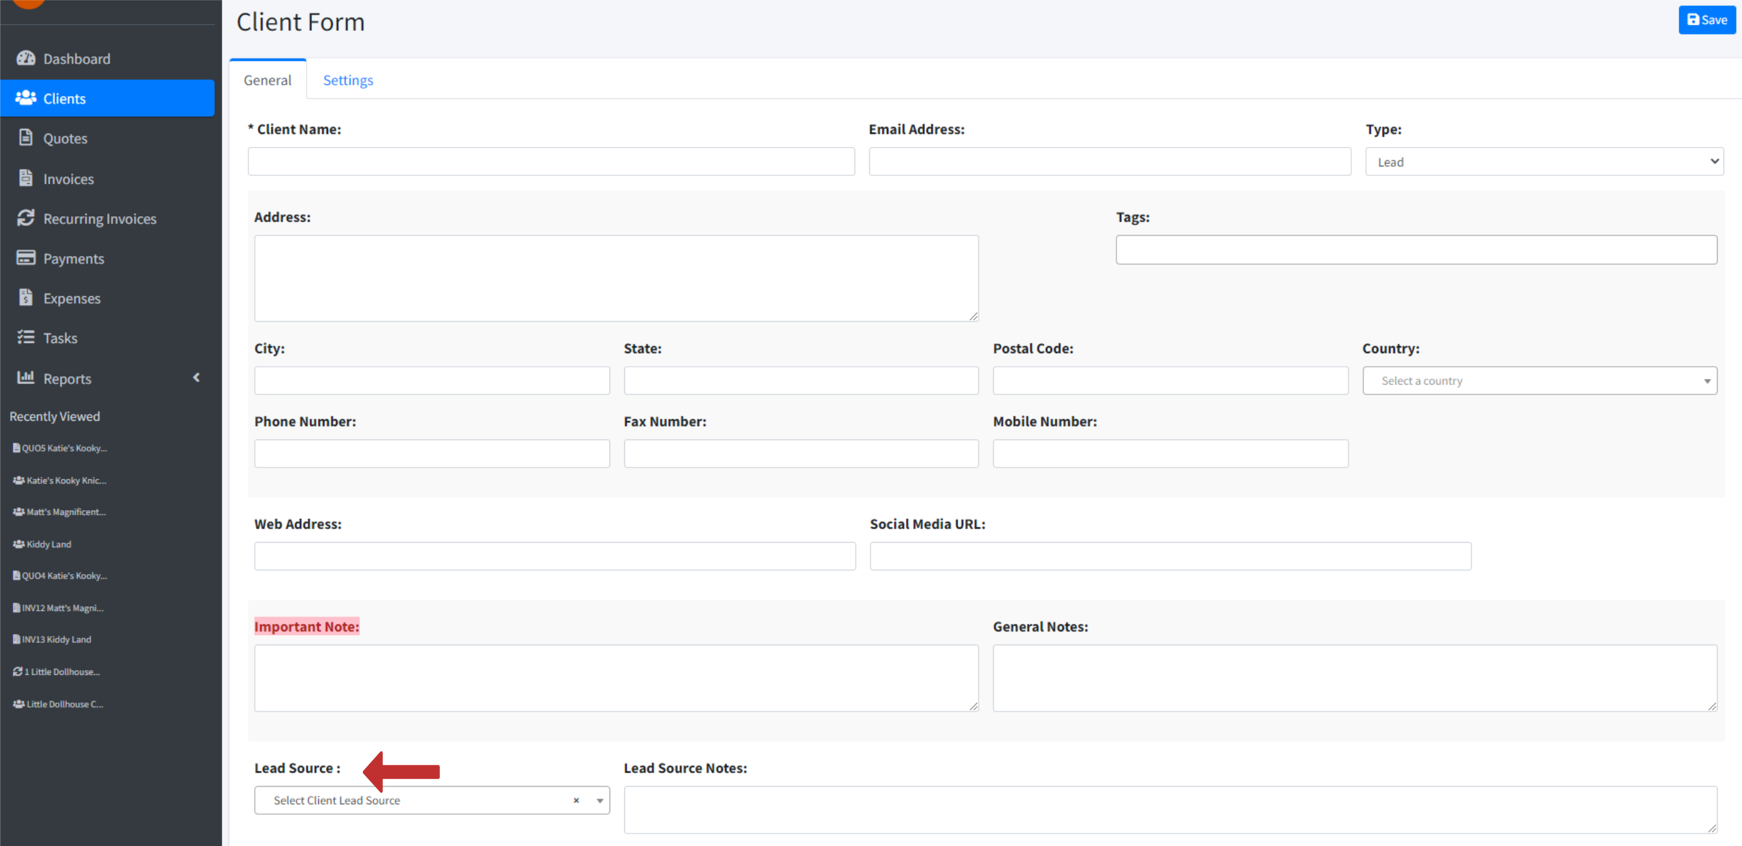The image size is (1742, 846).
Task: Click the Quotes document icon
Action: [25, 138]
